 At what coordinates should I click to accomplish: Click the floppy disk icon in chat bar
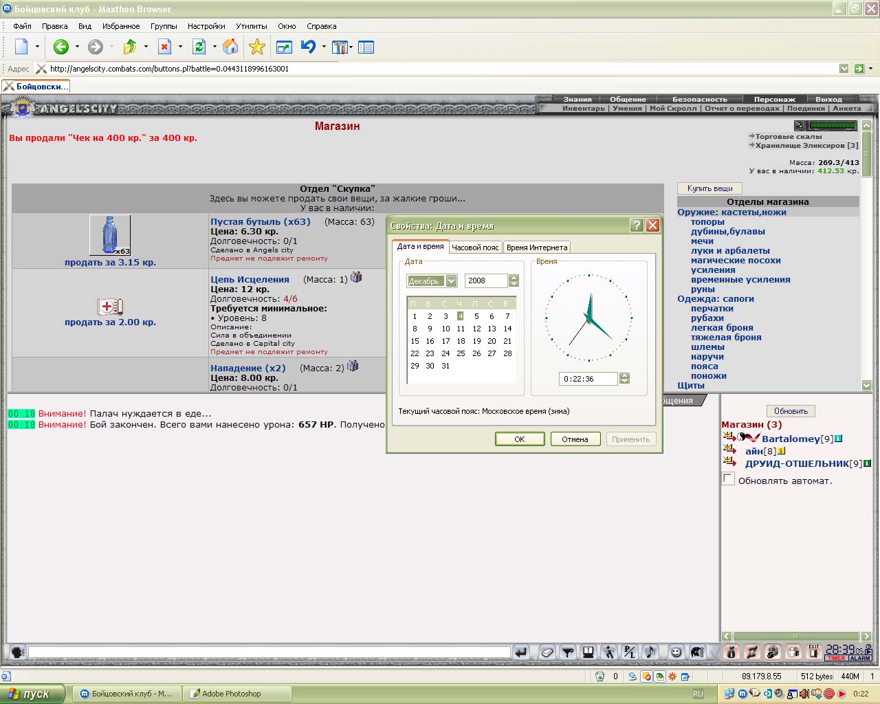(x=588, y=652)
